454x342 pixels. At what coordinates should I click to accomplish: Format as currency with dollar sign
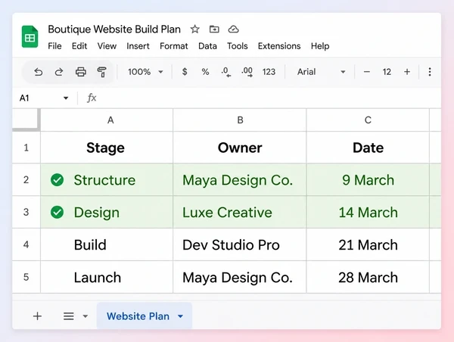(185, 72)
